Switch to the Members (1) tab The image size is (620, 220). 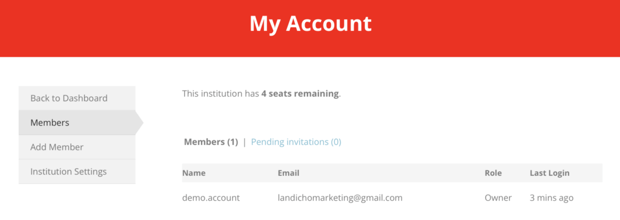pyautogui.click(x=211, y=142)
